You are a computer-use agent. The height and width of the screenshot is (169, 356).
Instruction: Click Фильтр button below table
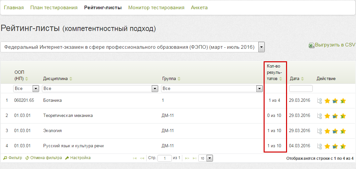point(13,158)
